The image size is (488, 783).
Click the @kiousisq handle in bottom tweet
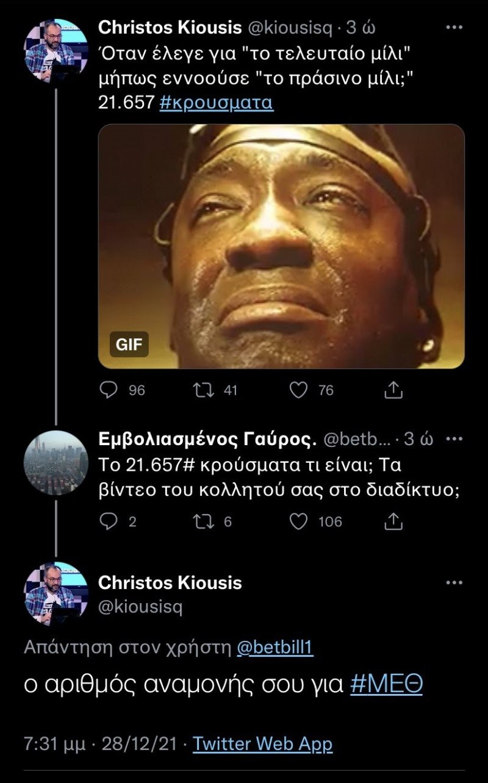[140, 607]
